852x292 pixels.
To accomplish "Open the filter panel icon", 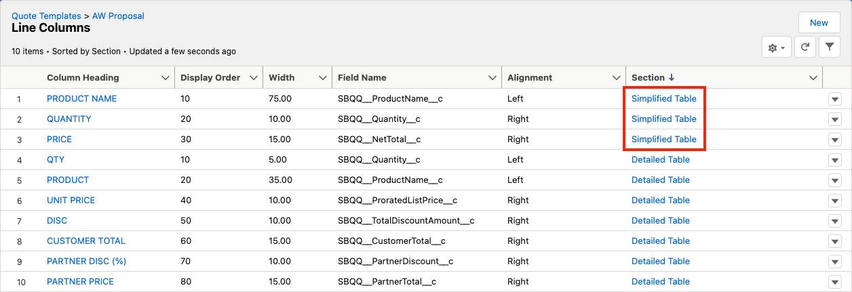I will click(x=830, y=47).
